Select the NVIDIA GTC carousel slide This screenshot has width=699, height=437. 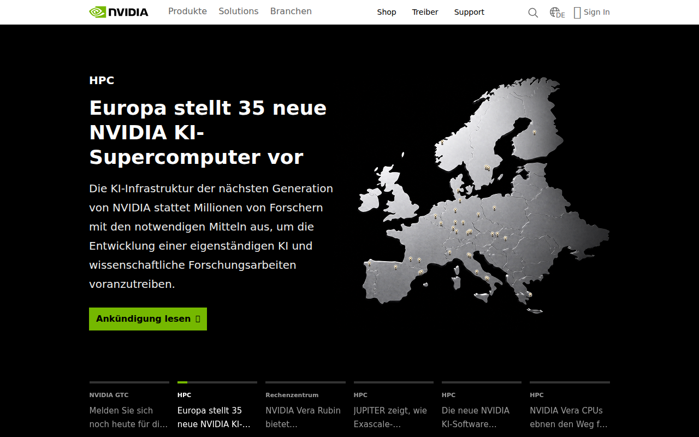(129, 405)
